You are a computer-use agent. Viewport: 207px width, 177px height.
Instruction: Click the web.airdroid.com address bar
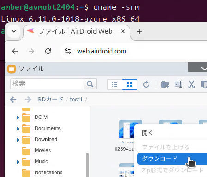(102, 51)
